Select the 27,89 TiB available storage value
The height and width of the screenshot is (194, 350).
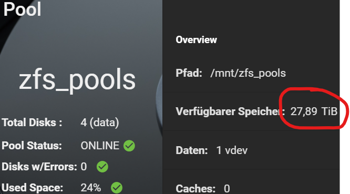(314, 111)
